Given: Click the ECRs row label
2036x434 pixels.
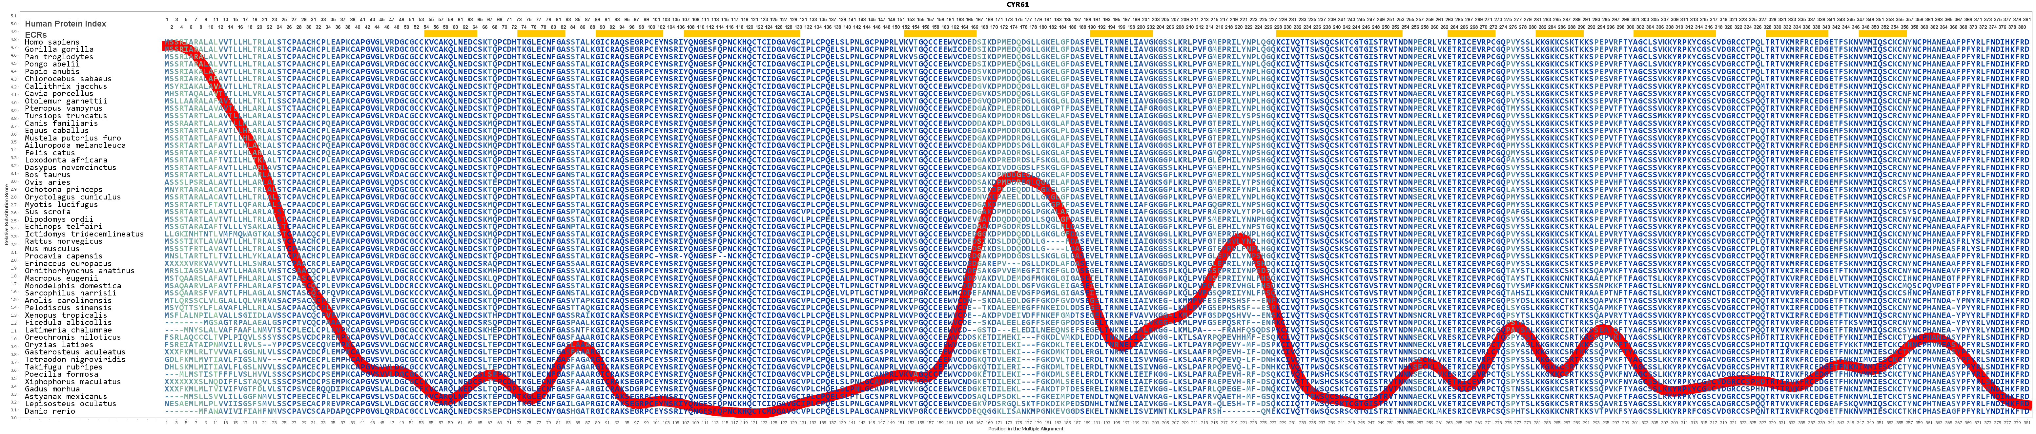Looking at the screenshot, I should [36, 35].
